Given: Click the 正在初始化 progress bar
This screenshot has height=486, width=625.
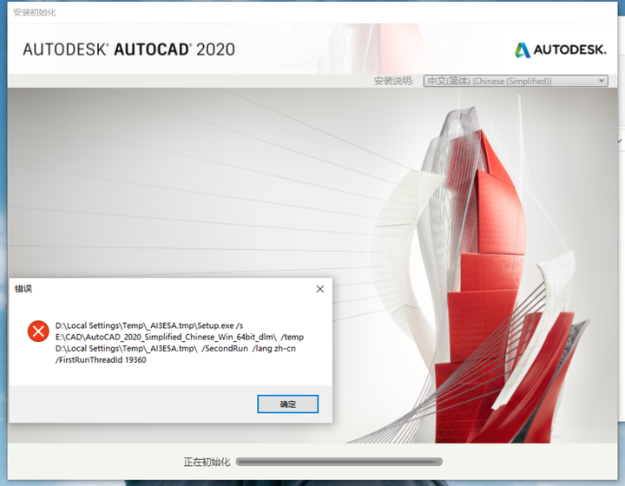Looking at the screenshot, I should tap(339, 462).
